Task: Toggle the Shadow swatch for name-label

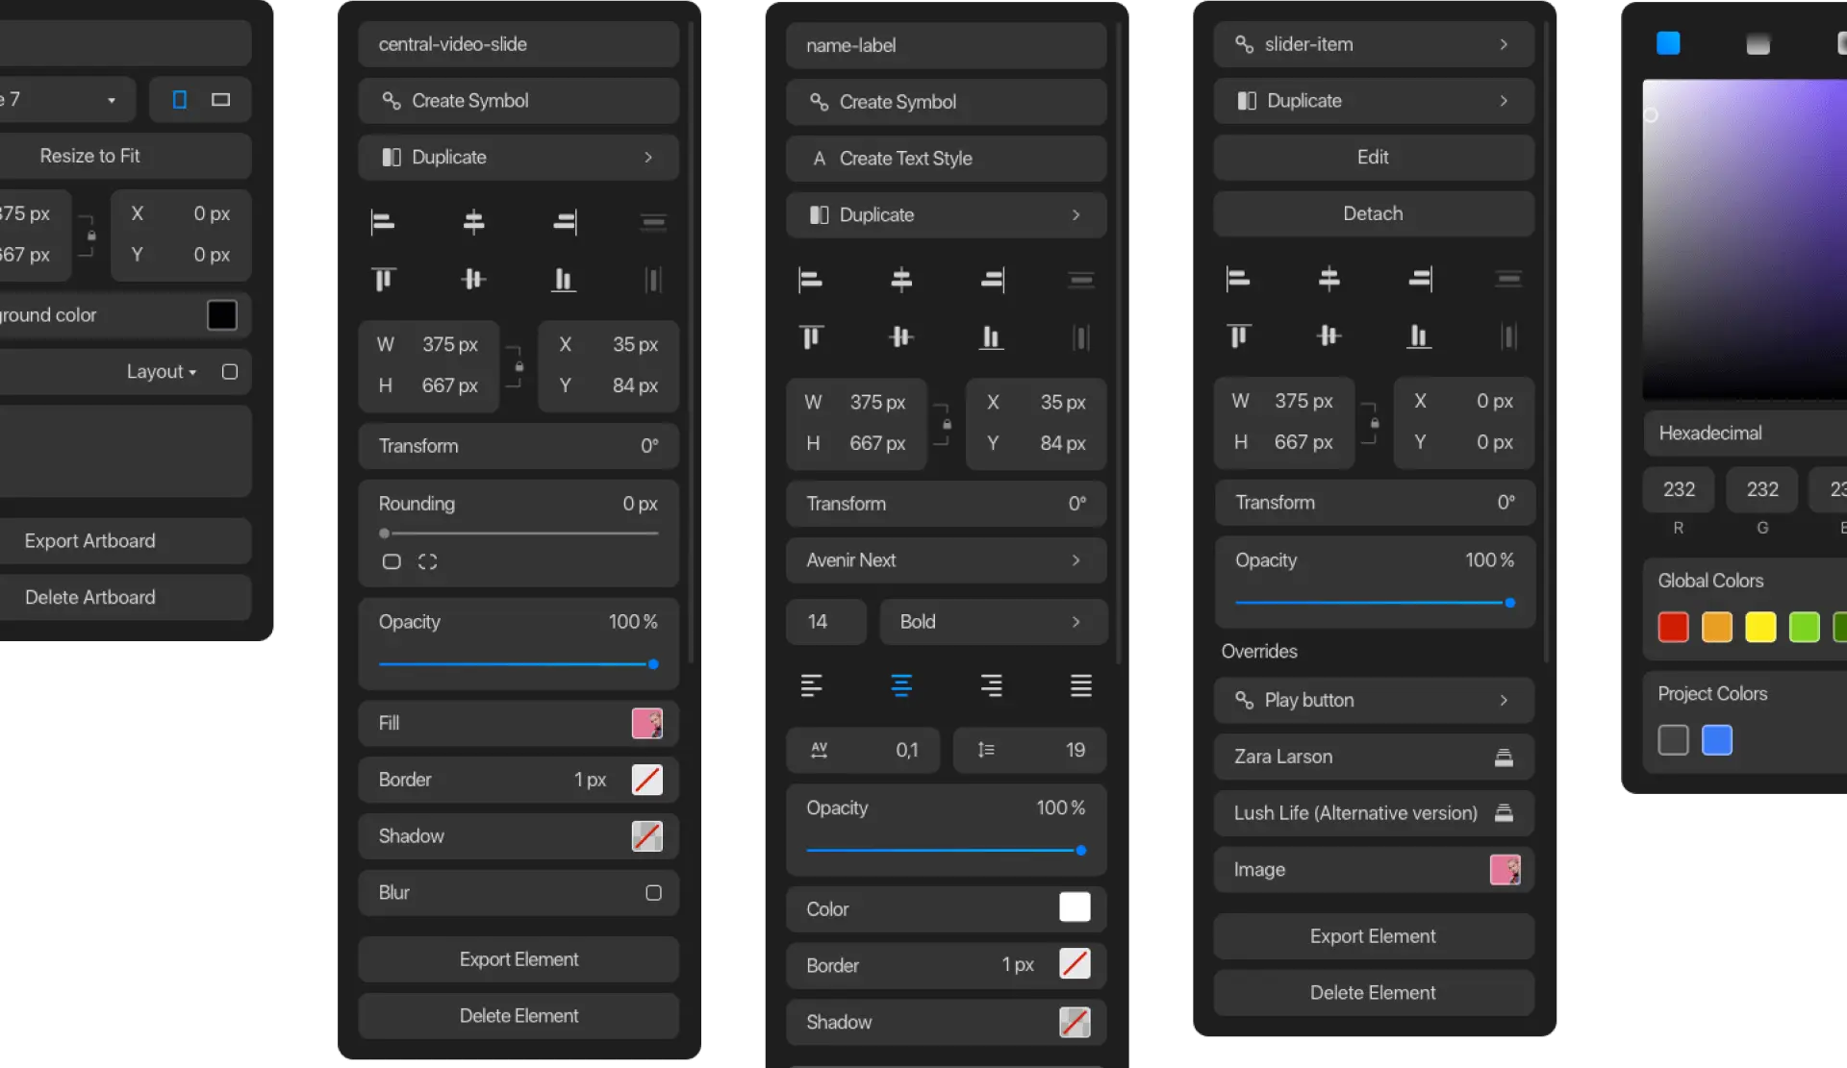Action: 1074,1021
